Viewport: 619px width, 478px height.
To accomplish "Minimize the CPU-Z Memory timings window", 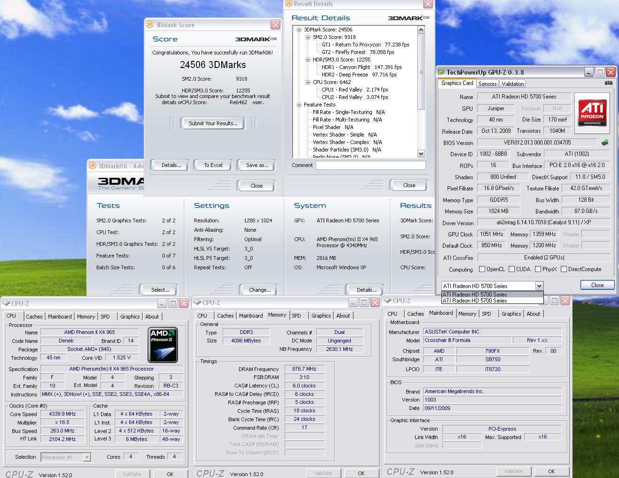I will [353, 303].
